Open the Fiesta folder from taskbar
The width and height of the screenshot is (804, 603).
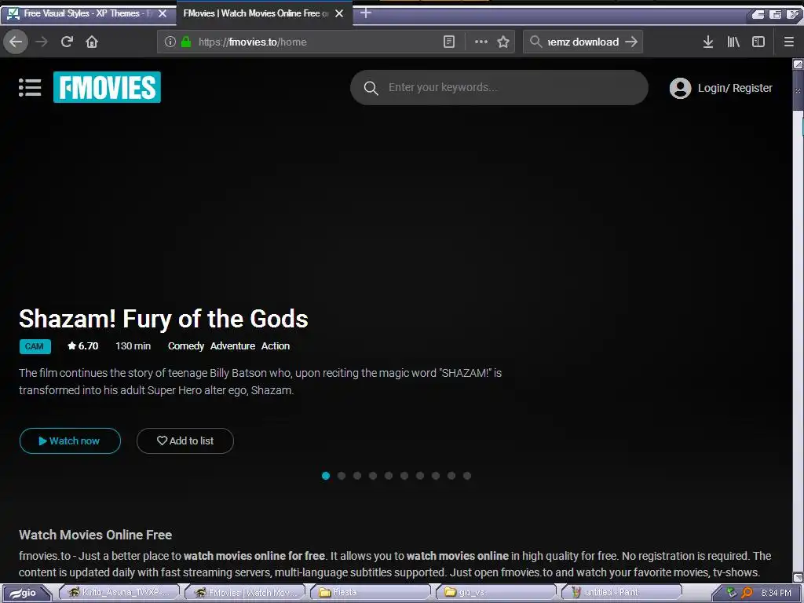point(370,593)
